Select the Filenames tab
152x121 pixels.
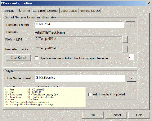click(24, 10)
